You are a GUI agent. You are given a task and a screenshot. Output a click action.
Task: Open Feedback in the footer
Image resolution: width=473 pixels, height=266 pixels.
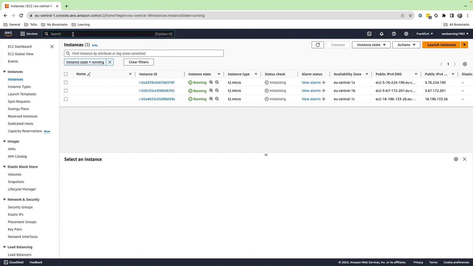click(36, 262)
